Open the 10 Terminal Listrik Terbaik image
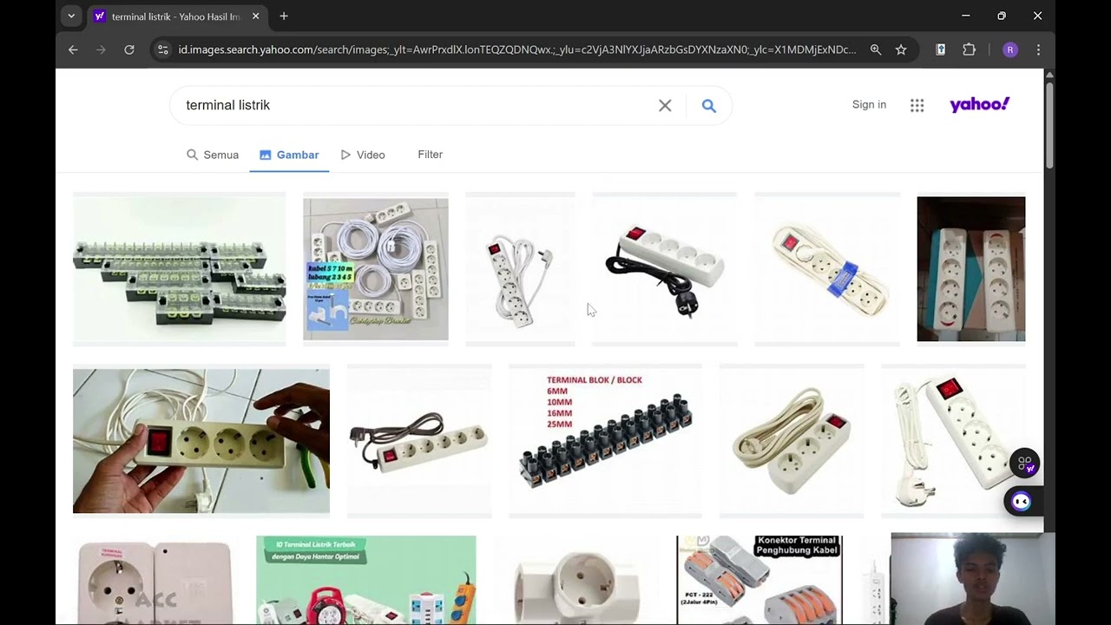Image resolution: width=1111 pixels, height=625 pixels. pos(366,580)
